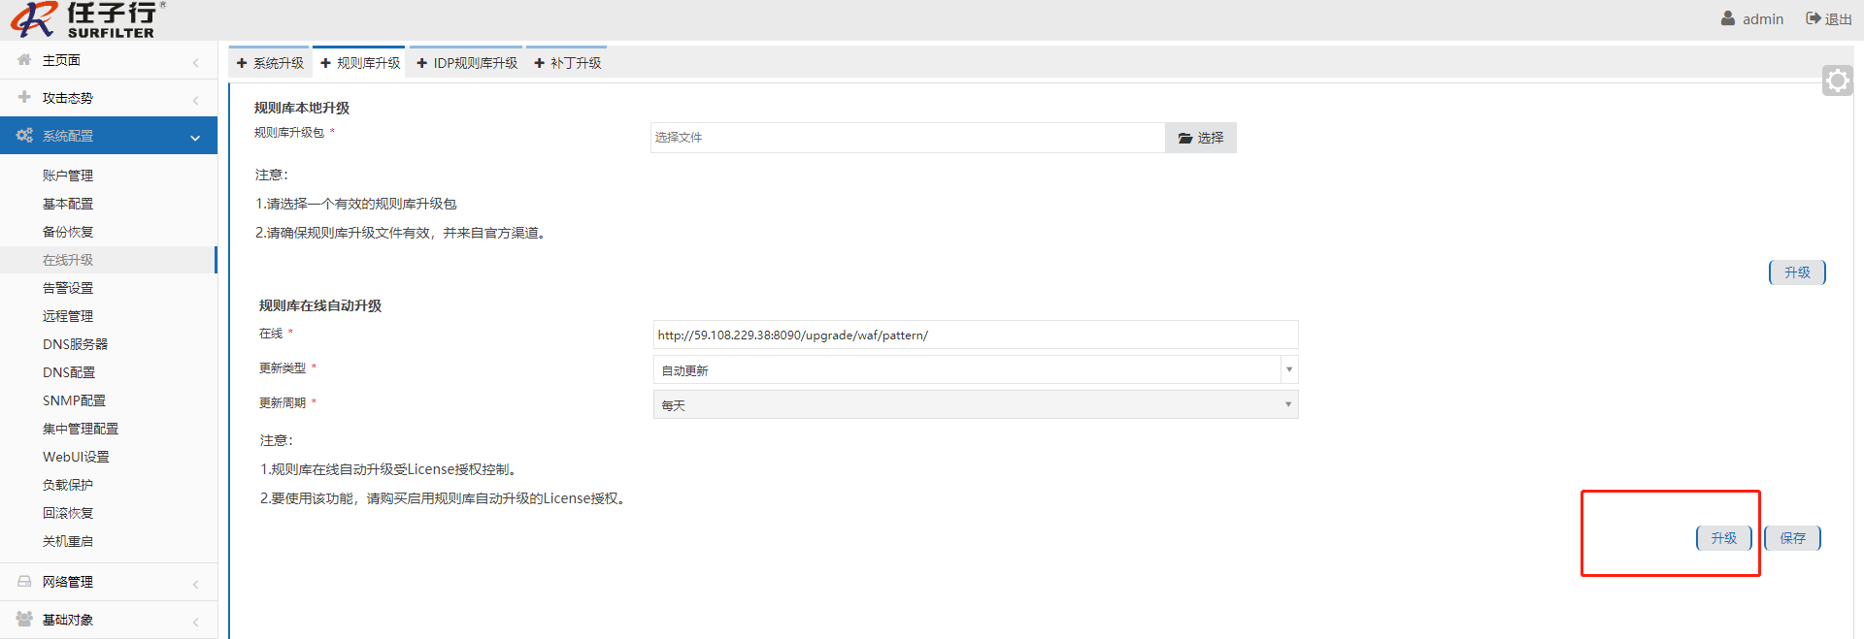Click the 选择 file browse button
Viewport: 1864px width, 639px height.
coord(1201,138)
